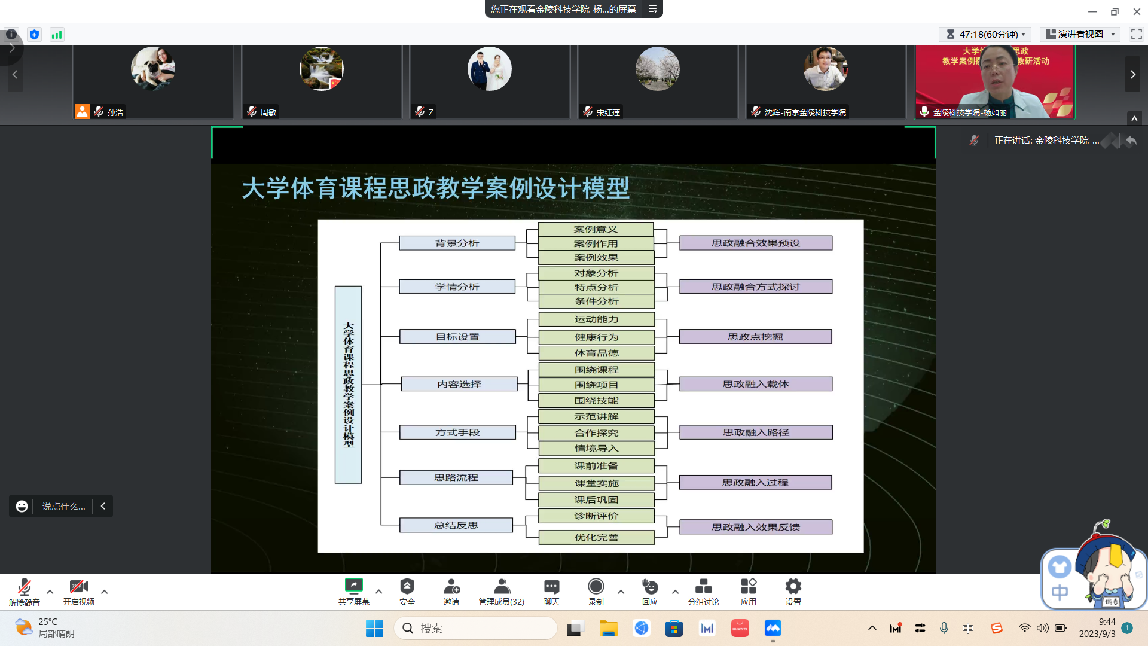Unmute microphone with 解除静音
Viewport: 1148px width, 646px height.
(25, 587)
